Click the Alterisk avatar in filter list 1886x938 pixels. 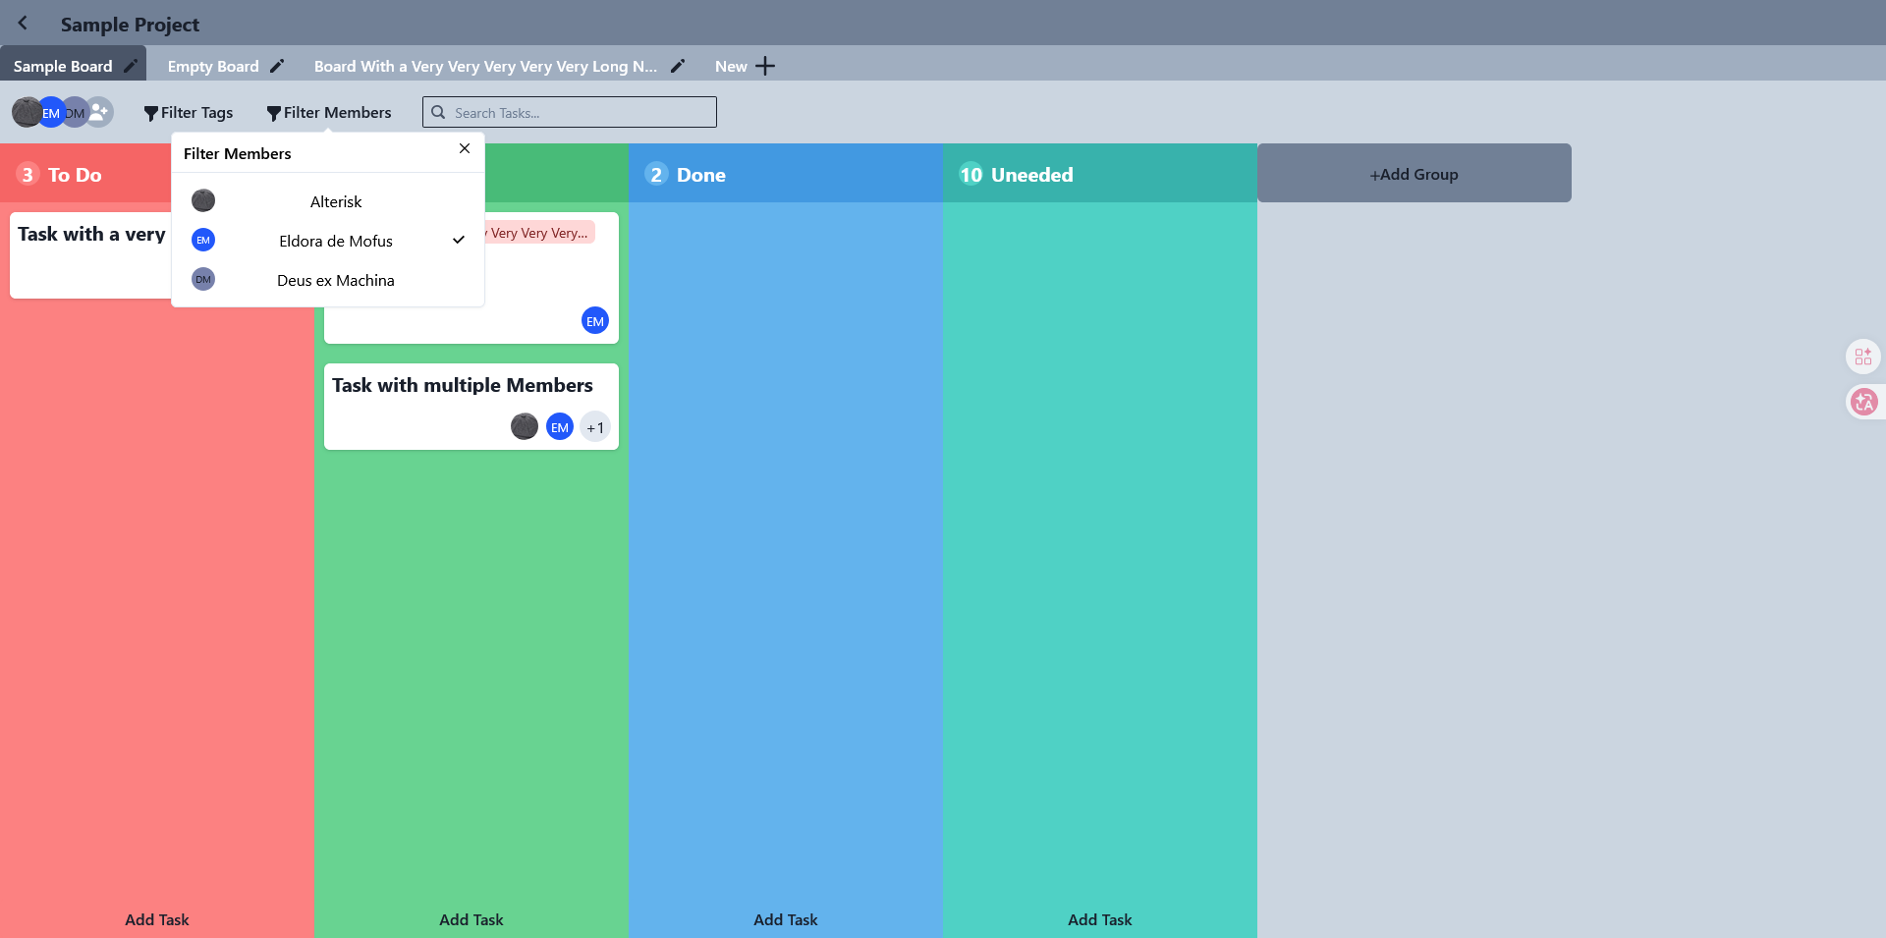[x=203, y=200]
